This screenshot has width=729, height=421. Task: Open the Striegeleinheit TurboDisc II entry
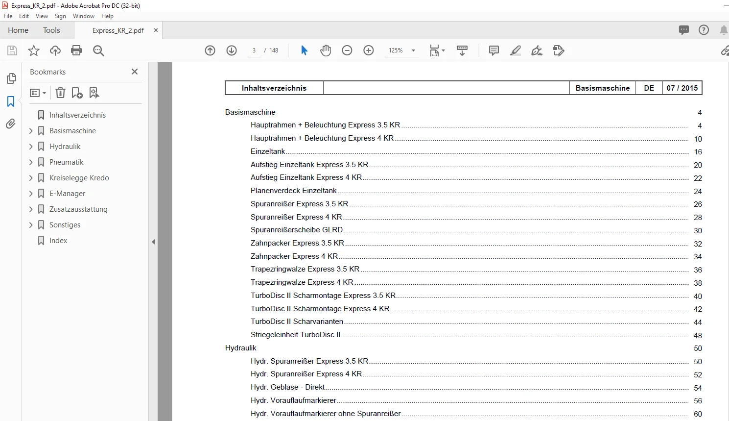[295, 335]
